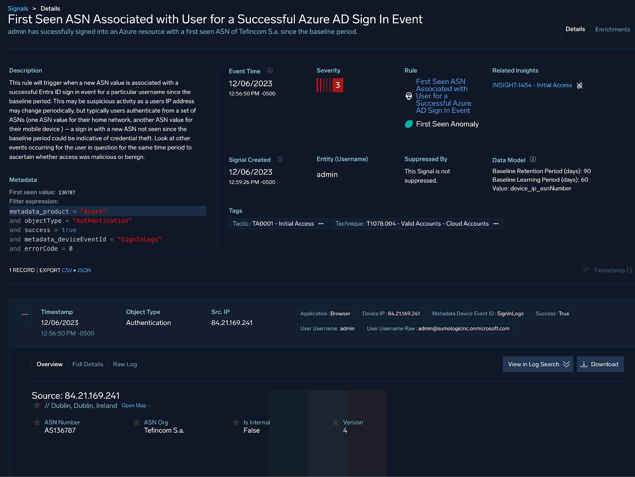The width and height of the screenshot is (635, 477).
Task: Open the Data Model info tooltip
Action: coord(533,159)
